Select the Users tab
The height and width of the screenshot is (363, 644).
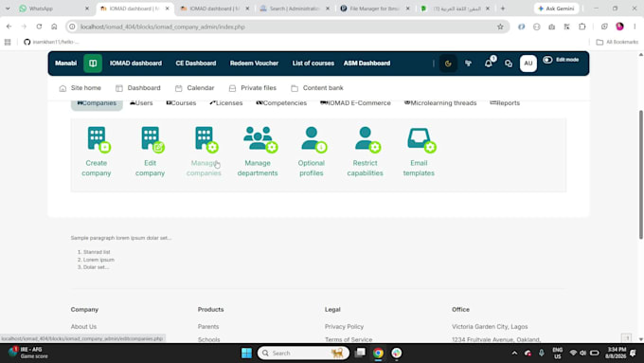(x=141, y=103)
